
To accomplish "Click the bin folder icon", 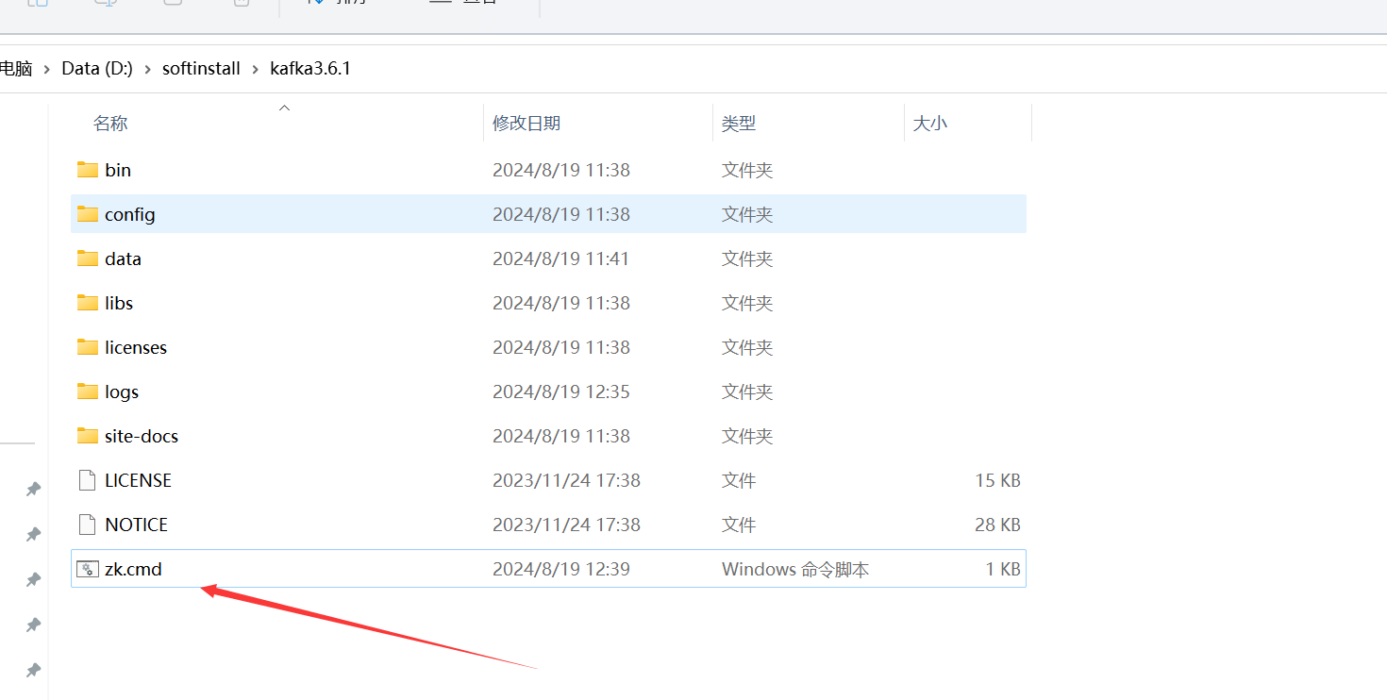I will point(88,170).
